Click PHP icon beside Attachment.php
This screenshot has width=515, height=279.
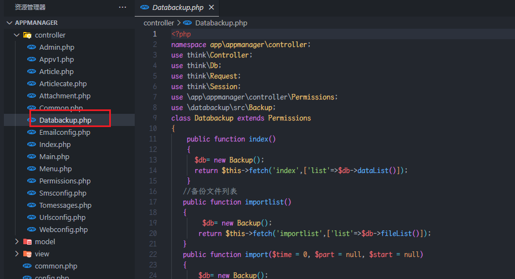(32, 96)
